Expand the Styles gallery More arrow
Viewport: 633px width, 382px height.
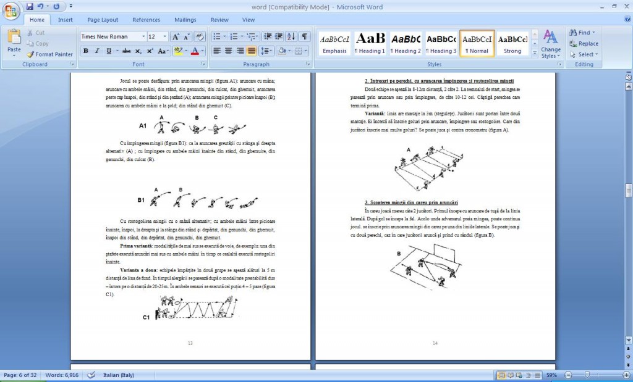535,53
